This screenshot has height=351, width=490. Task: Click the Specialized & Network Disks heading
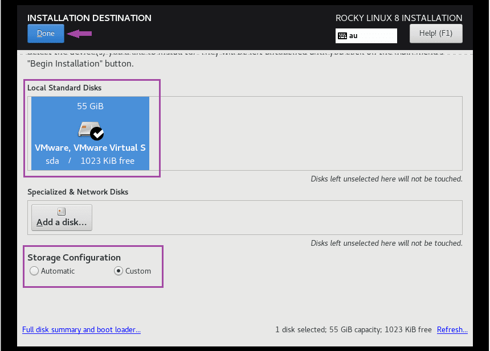pyautogui.click(x=78, y=192)
